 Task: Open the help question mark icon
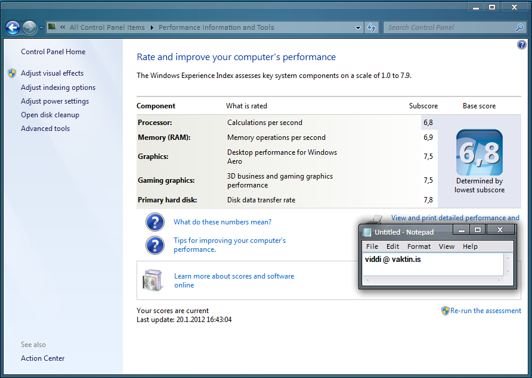[x=522, y=45]
